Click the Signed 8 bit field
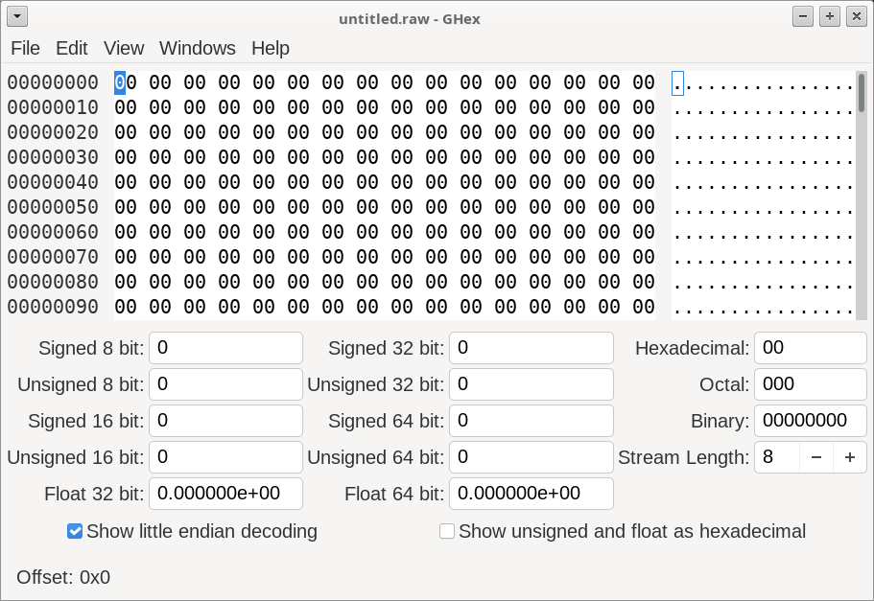Viewport: 874px width, 601px height. (x=225, y=348)
